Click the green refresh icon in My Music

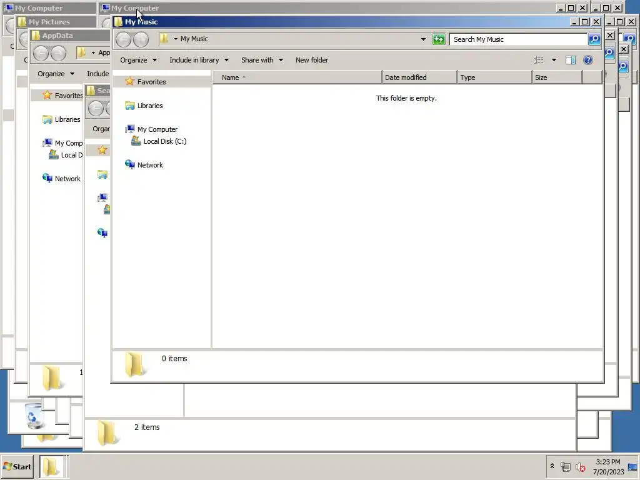click(x=439, y=39)
